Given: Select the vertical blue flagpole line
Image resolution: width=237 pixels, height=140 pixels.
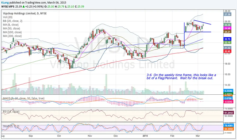Looking at the screenshot, I should (x=184, y=35).
